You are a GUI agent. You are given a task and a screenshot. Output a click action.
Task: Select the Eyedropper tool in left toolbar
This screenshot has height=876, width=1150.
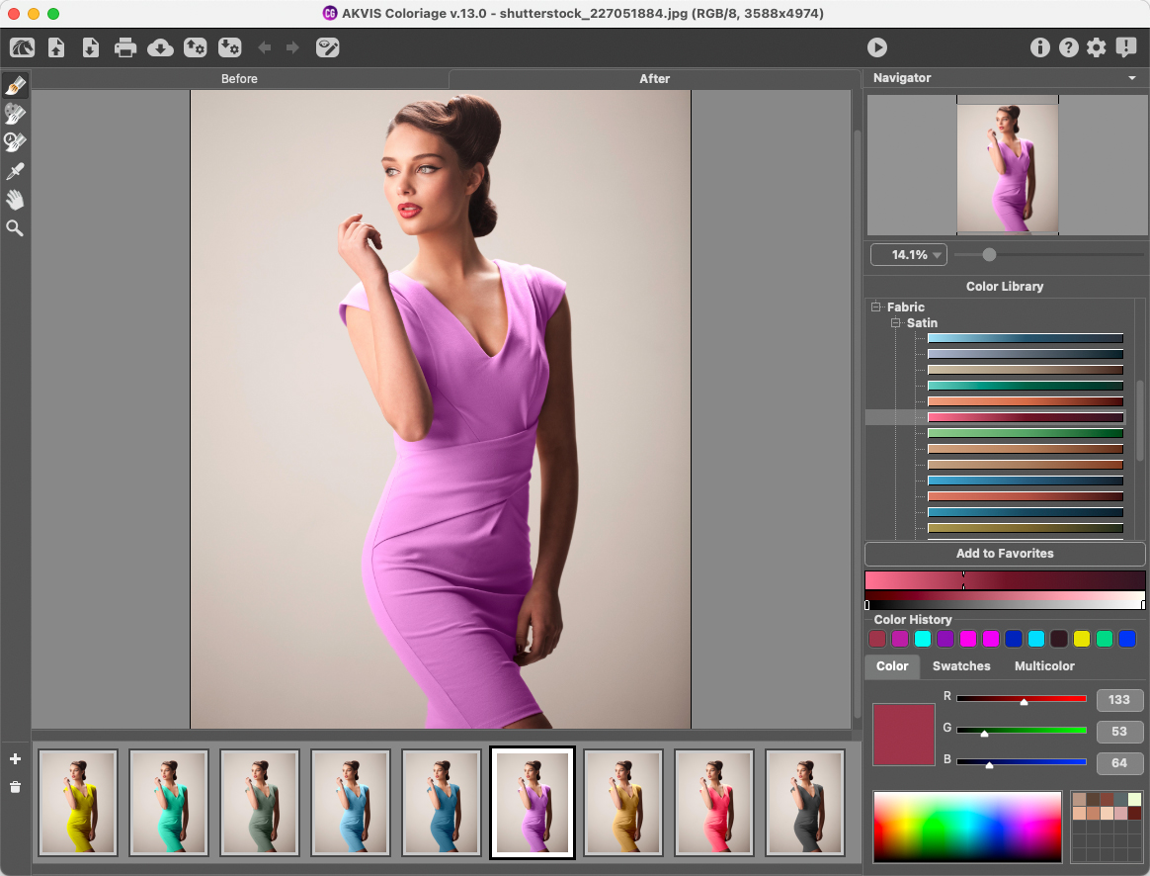point(15,171)
